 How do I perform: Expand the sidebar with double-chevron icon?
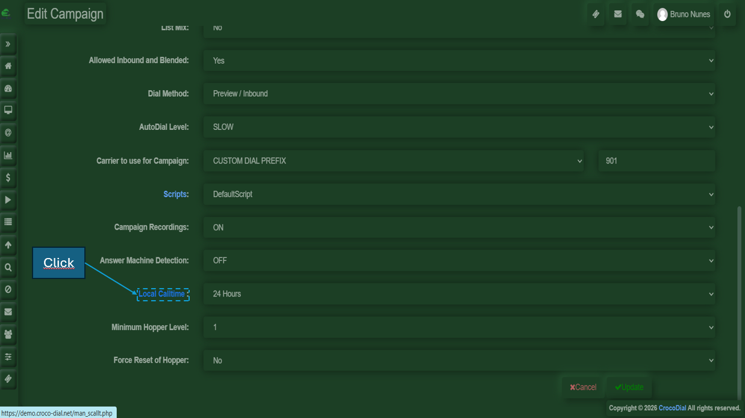tap(8, 45)
